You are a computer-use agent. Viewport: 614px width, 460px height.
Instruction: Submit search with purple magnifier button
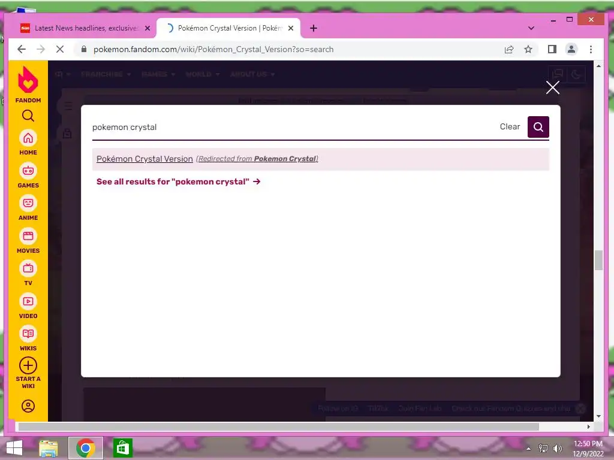[x=538, y=127]
